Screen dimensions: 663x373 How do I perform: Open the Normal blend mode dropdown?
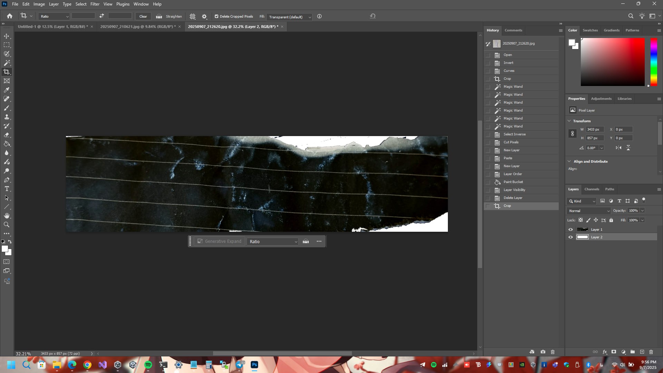click(x=589, y=211)
